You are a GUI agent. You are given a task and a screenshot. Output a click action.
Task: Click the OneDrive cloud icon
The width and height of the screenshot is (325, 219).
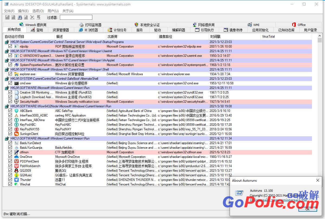pyautogui.click(x=17, y=157)
